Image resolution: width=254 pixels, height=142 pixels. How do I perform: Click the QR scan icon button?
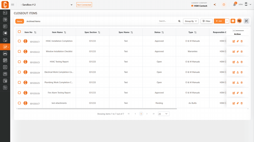pos(246,21)
